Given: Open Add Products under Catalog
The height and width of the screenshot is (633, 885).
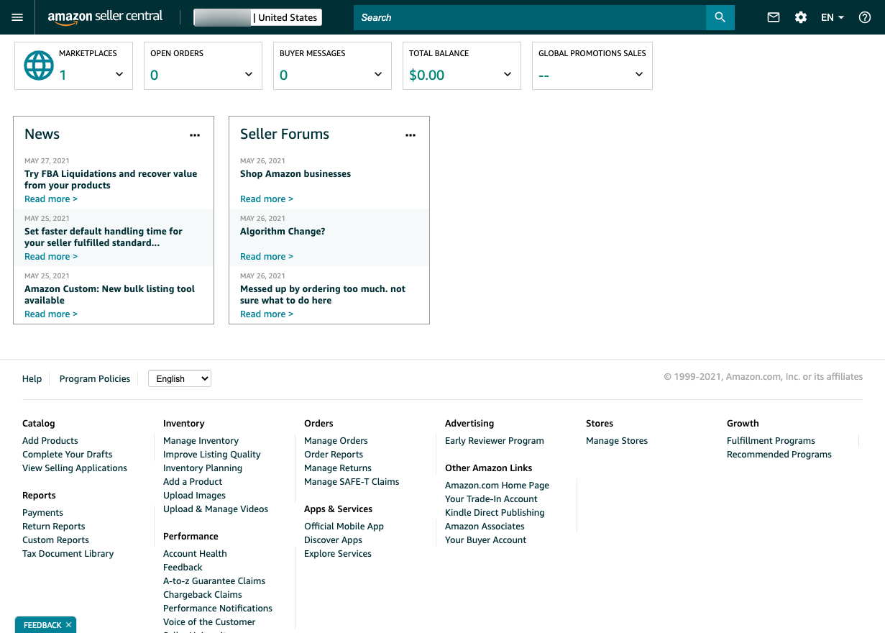Looking at the screenshot, I should click(x=50, y=440).
